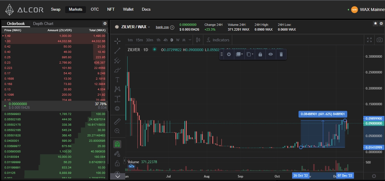Grab the floating drawing toolbar handle
This screenshot has width=385, height=181.
[x=221, y=54]
